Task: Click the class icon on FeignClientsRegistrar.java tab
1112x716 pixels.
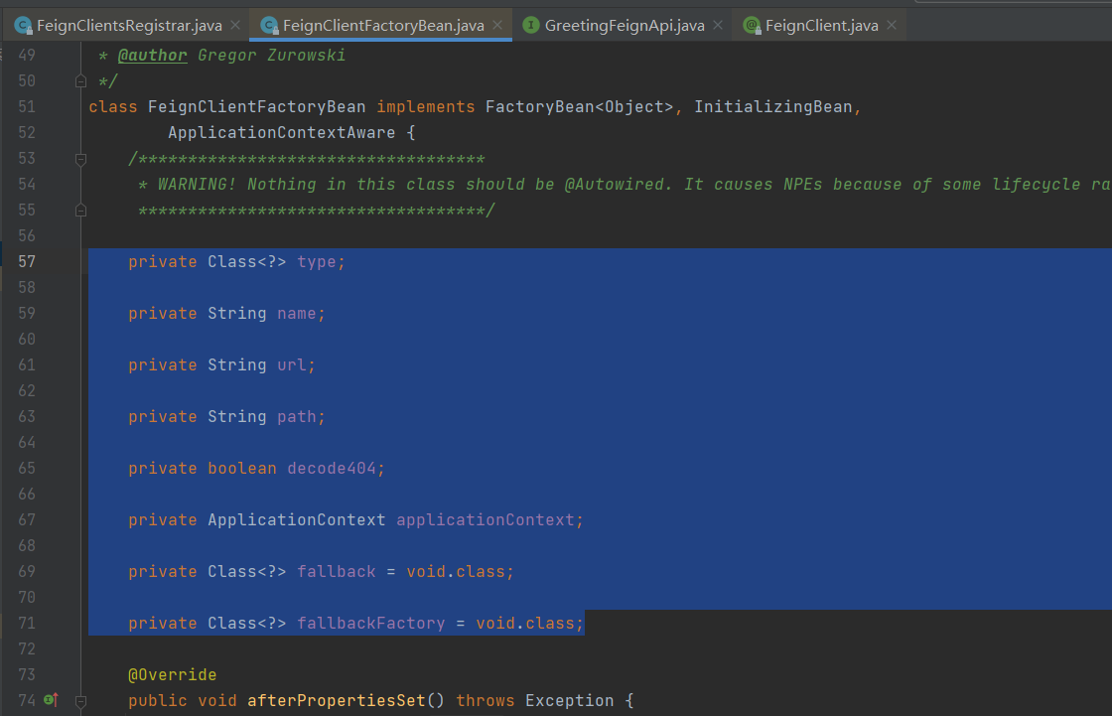Action: pyautogui.click(x=24, y=26)
